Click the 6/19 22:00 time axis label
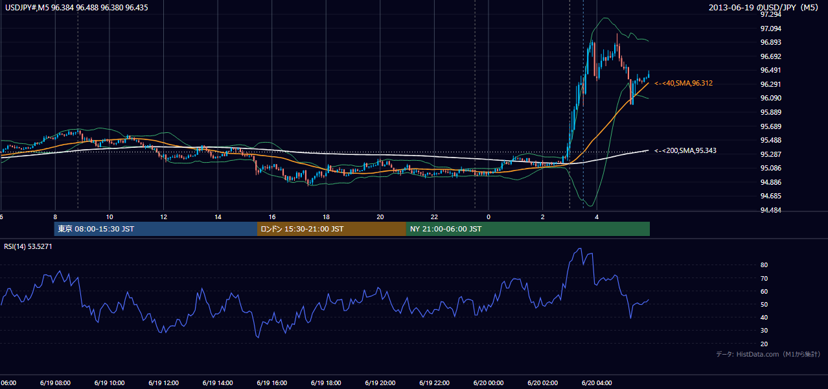The width and height of the screenshot is (828, 389). (434, 383)
